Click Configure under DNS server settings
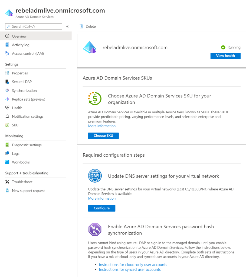Image resolution: width=246 pixels, height=277 pixels. click(101, 208)
